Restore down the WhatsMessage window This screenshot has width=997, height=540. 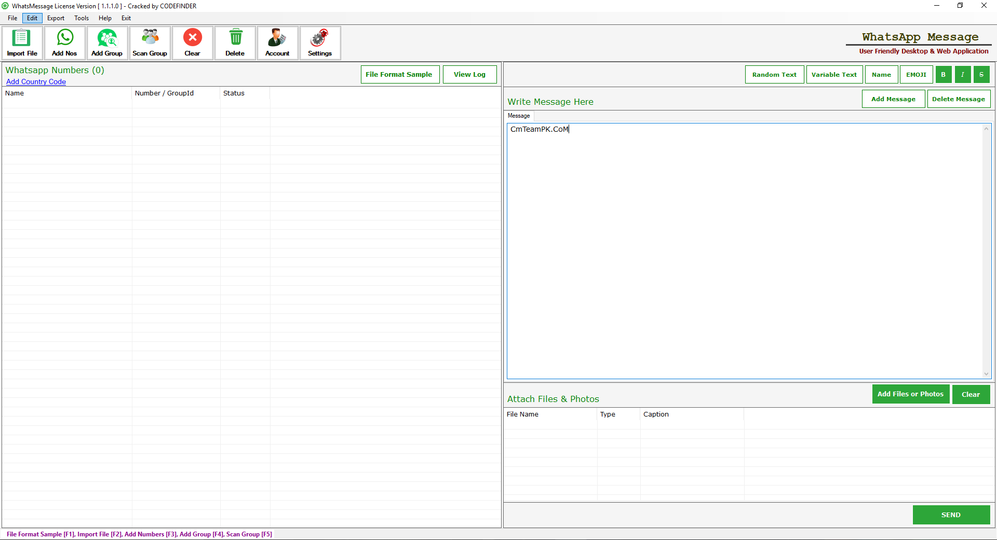(960, 6)
